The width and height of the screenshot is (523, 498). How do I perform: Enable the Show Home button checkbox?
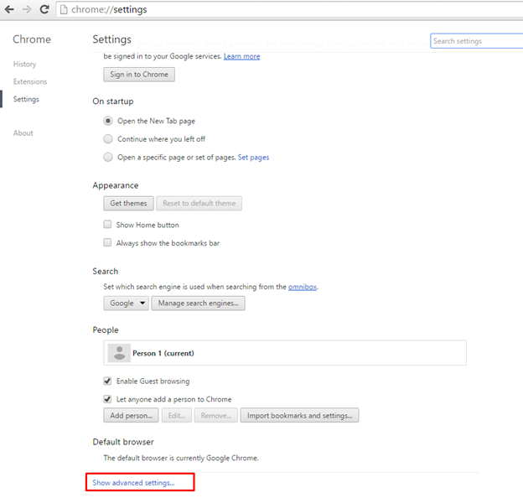(107, 225)
